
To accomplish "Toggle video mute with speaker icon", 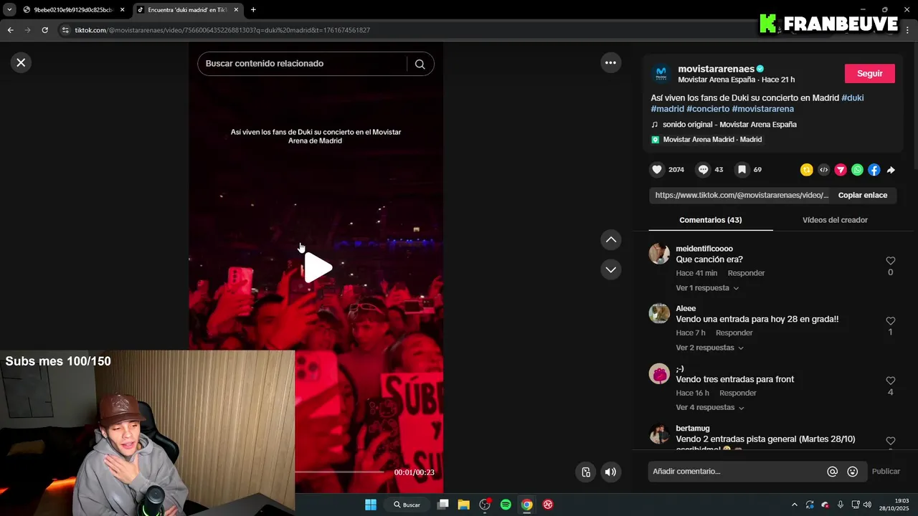I will point(610,472).
